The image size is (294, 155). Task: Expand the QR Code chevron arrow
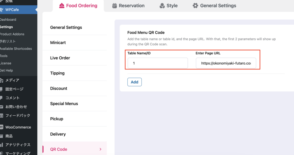click(100, 149)
